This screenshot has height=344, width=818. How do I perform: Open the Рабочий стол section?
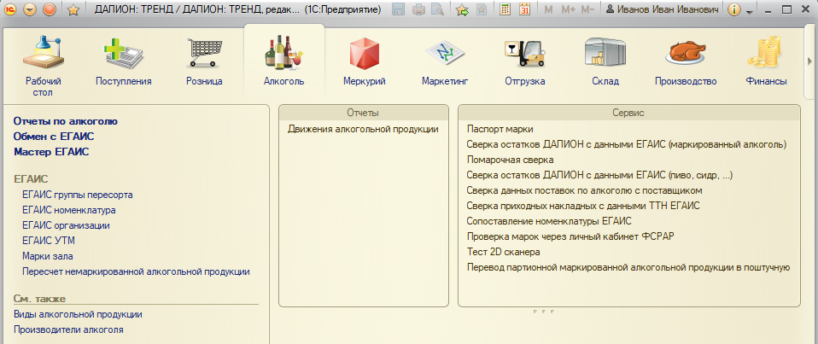44,65
